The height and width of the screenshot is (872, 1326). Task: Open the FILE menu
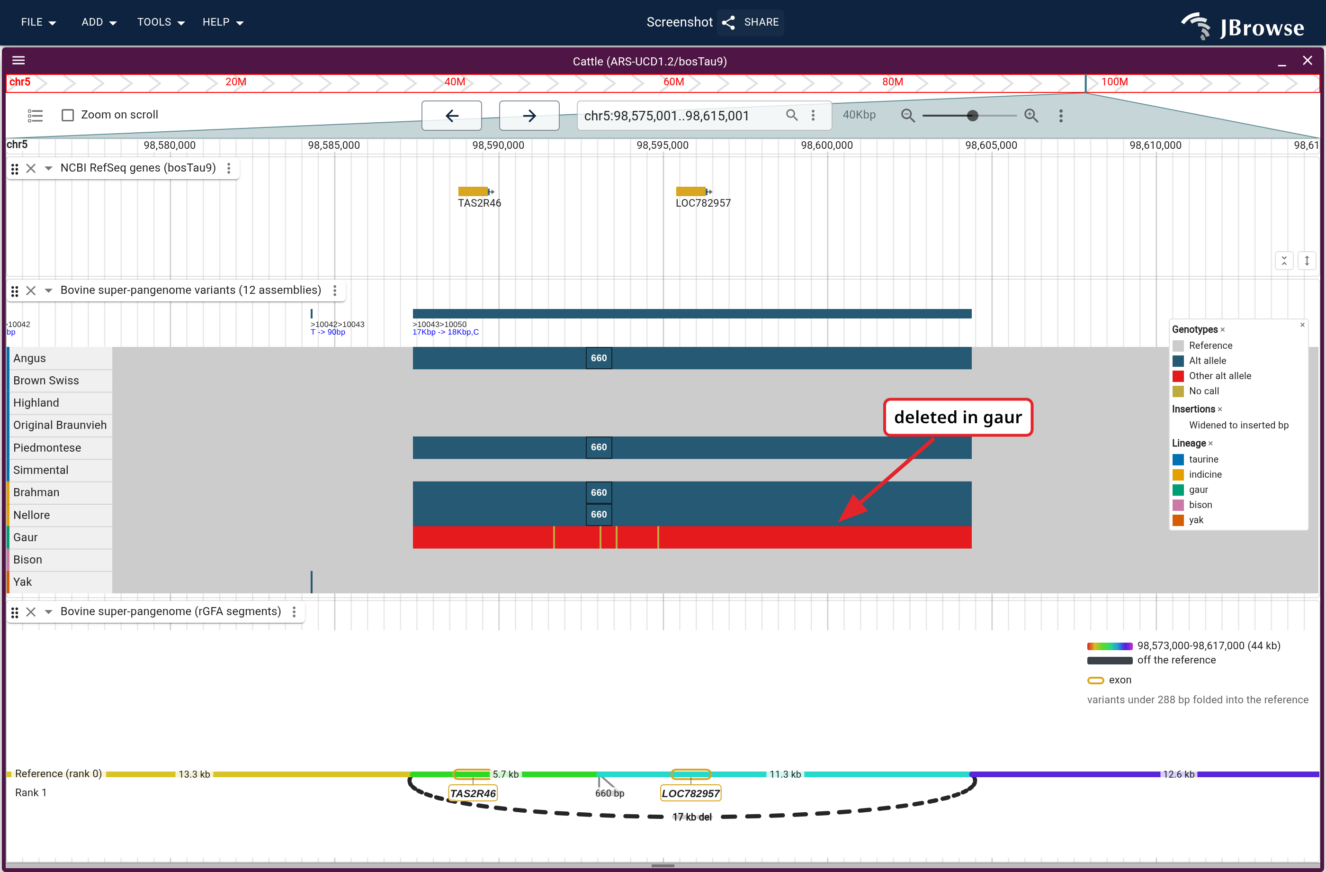(38, 22)
